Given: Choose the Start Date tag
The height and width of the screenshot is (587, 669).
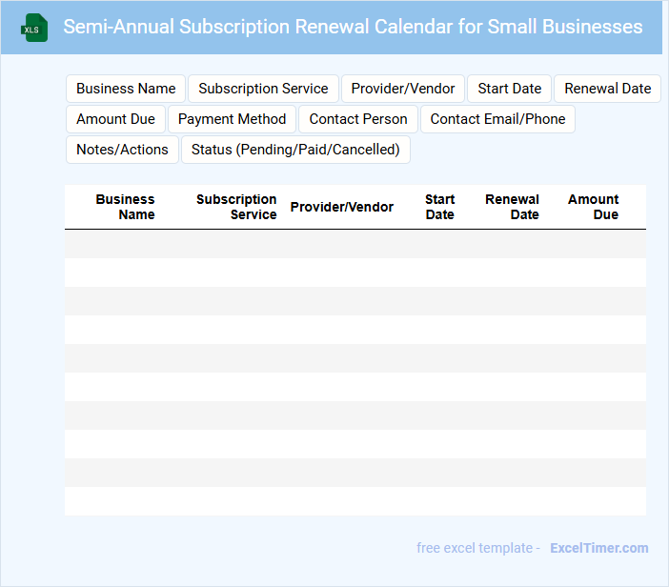Looking at the screenshot, I should coord(509,89).
